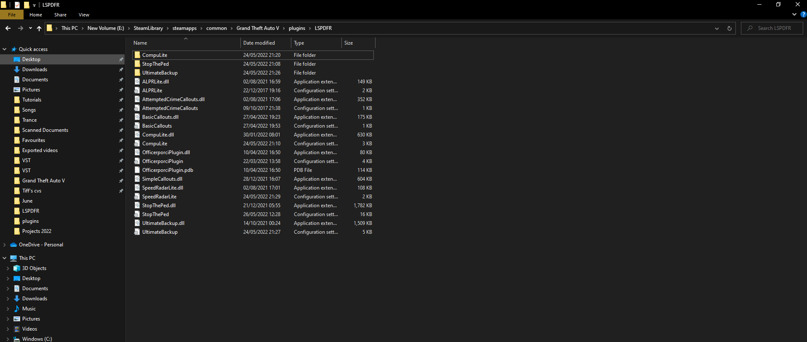Select the OfficerporciPlugin.pdb file icon

137,170
